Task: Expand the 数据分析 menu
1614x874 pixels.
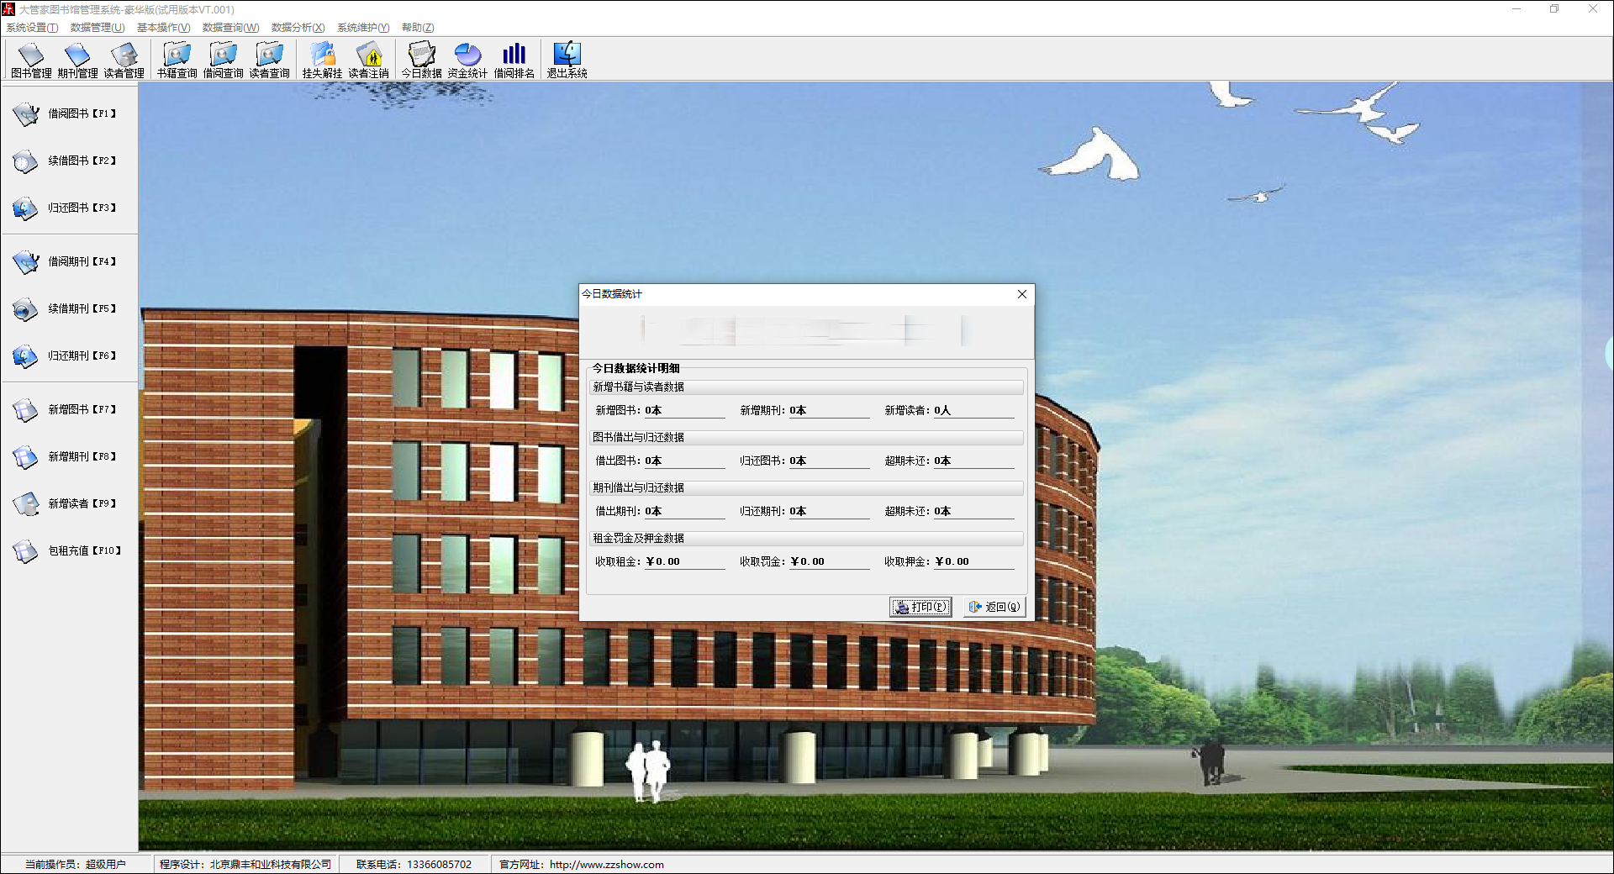Action: coord(298,28)
